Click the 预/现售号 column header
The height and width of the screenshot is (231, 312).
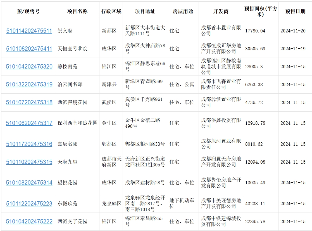click(x=28, y=11)
